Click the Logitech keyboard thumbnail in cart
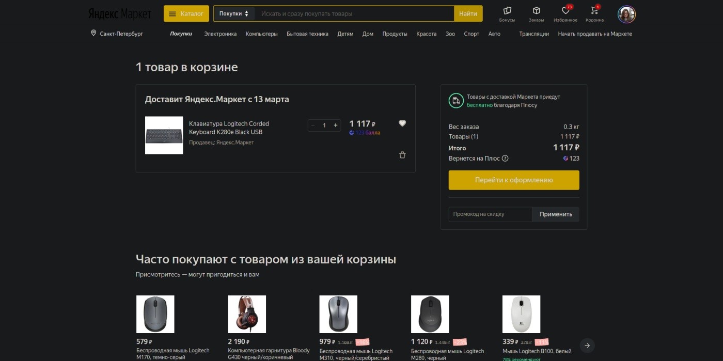Viewport: 723px width, 361px height. 164,135
